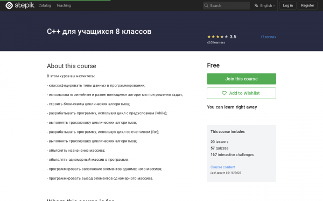The height and width of the screenshot is (201, 323).
Task: Click the search magnifier icon
Action: pos(206,5)
